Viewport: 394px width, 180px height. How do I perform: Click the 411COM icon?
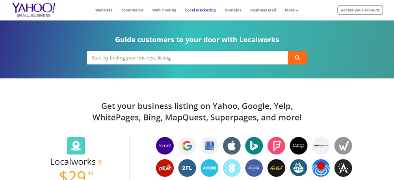point(210,168)
